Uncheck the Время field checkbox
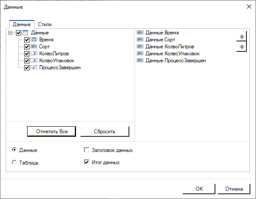This screenshot has height=199, width=256. click(x=27, y=40)
